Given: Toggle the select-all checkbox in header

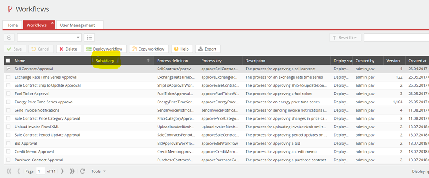Looking at the screenshot, I should (8, 61).
